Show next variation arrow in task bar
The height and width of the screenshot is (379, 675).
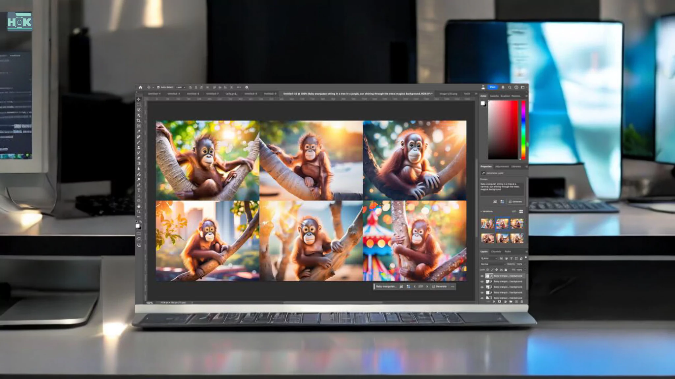pyautogui.click(x=427, y=287)
